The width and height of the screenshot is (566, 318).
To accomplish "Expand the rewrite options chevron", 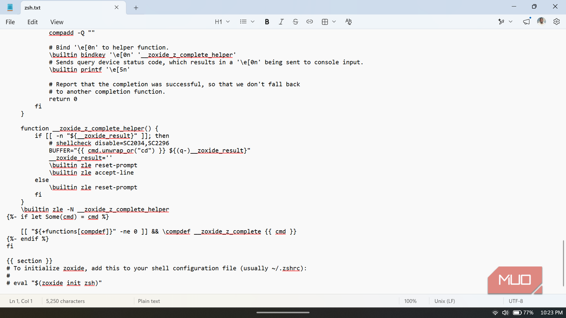I will (511, 22).
